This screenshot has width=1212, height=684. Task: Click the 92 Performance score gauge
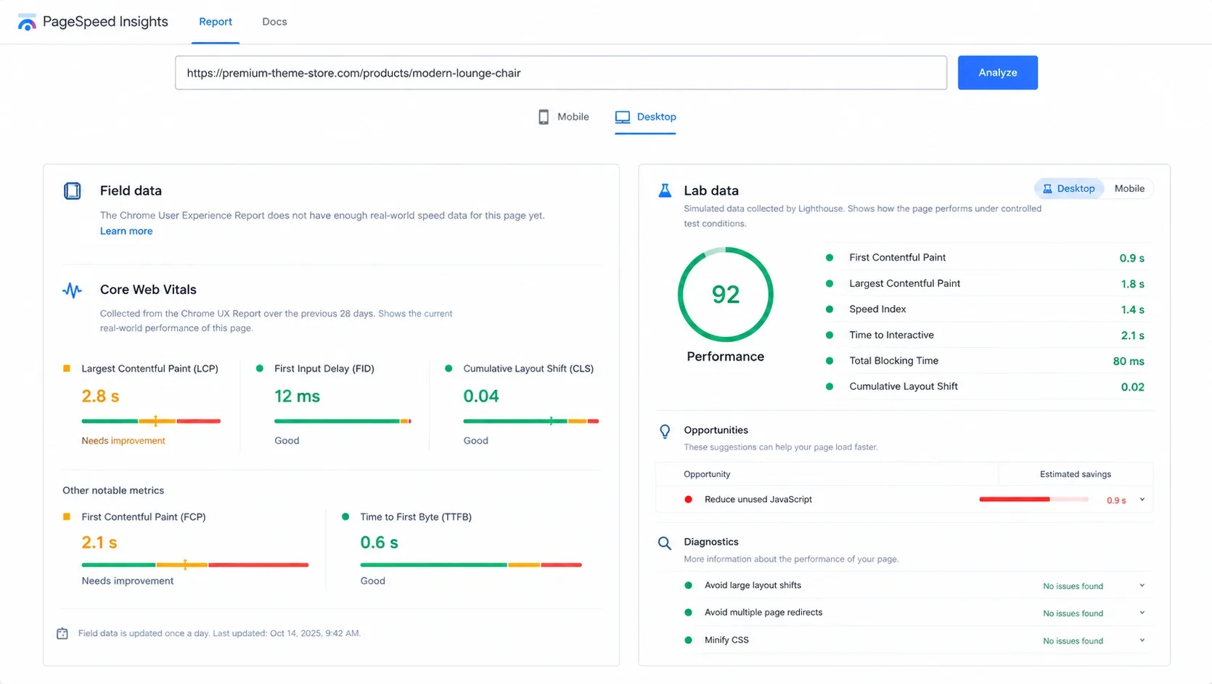pos(726,295)
